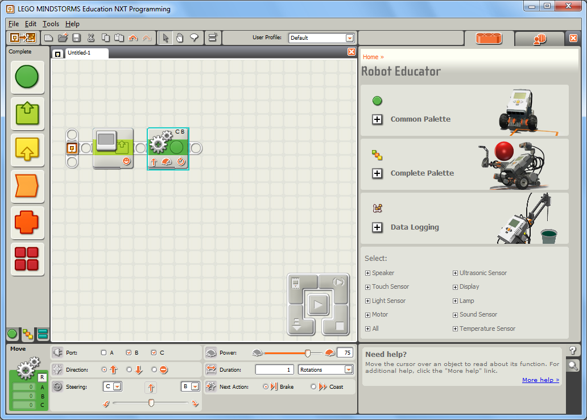Switch to the Custom palette teal tab

point(43,334)
